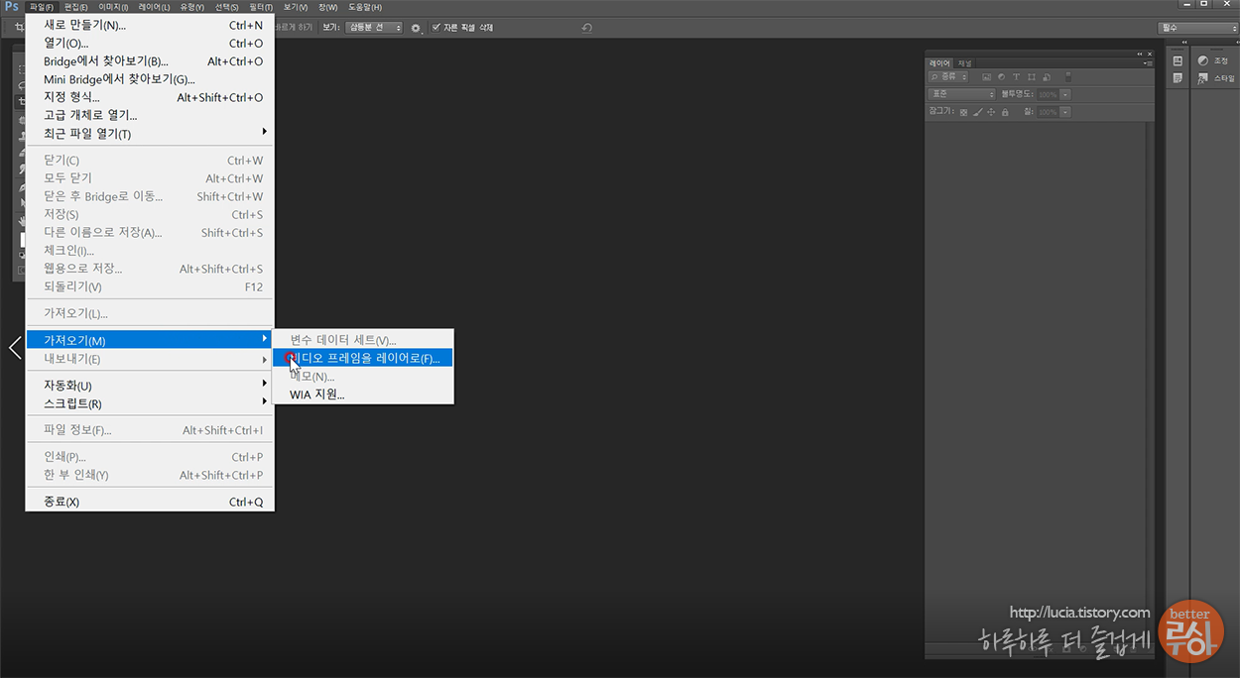The width and height of the screenshot is (1240, 678).
Task: Filter layers by type layer icon
Action: point(1016,76)
